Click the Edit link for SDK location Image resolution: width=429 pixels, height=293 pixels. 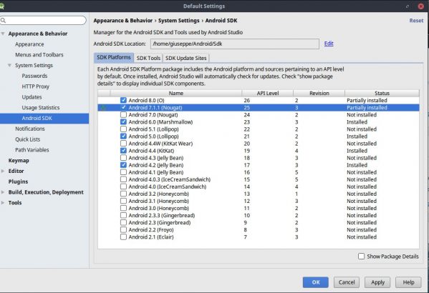pos(329,44)
